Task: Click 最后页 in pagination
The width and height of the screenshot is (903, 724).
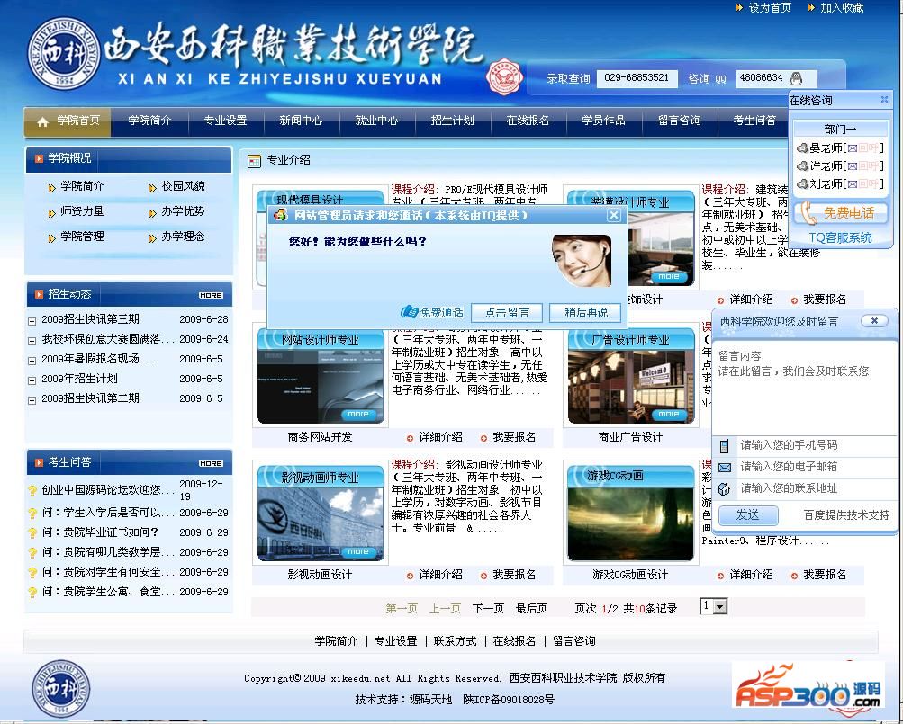Action: click(x=531, y=608)
